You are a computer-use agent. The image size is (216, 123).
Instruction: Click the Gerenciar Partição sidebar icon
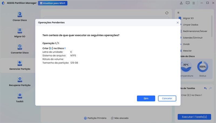[x=20, y=63]
